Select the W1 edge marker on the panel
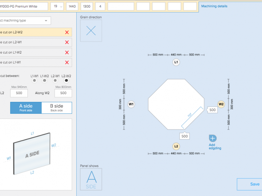The height and width of the screenshot is (196, 262). 131,104
